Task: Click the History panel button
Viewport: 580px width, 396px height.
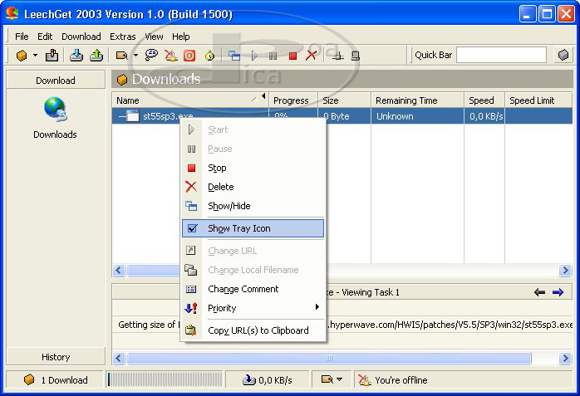Action: coord(56,357)
